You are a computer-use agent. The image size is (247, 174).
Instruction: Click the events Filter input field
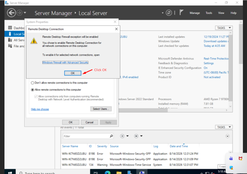point(86,136)
